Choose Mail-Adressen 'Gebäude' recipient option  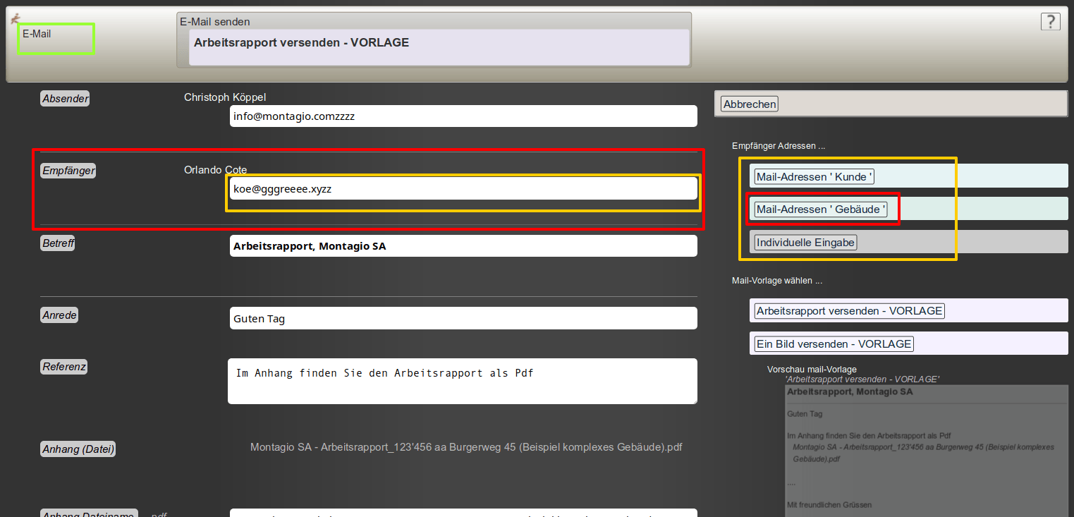tap(821, 209)
